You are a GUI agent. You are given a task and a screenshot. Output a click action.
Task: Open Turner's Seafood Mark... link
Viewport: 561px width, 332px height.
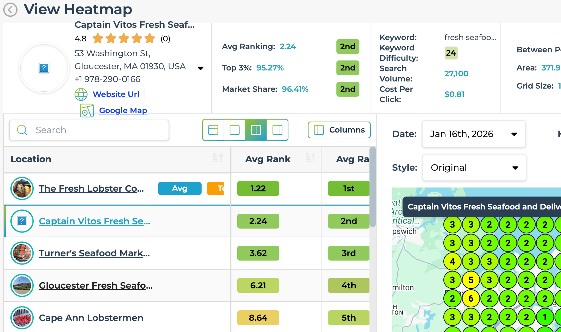pos(94,253)
